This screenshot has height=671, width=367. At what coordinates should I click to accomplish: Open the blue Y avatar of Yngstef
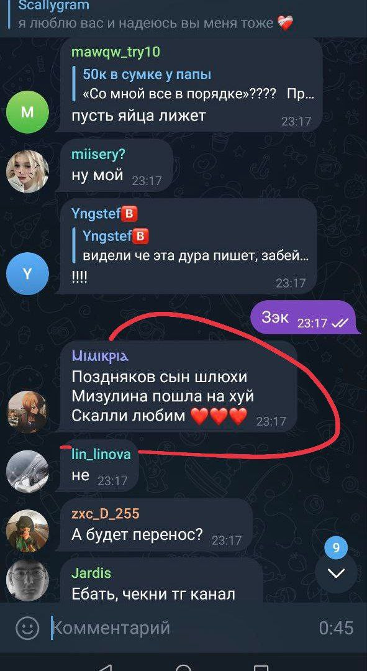(27, 274)
